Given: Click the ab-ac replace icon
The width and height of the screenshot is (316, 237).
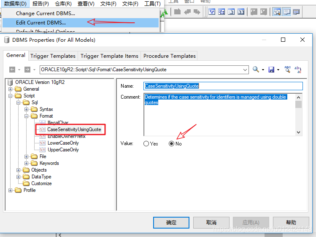Looking at the screenshot, I should tap(298, 70).
